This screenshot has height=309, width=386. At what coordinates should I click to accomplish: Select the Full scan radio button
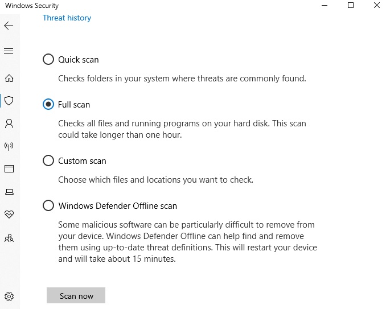coord(48,104)
